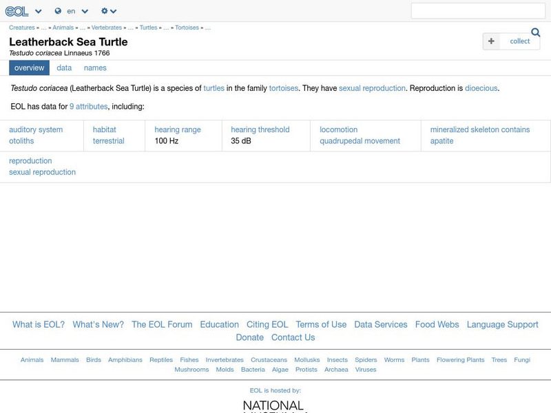Click the plus icon beside collect

491,41
